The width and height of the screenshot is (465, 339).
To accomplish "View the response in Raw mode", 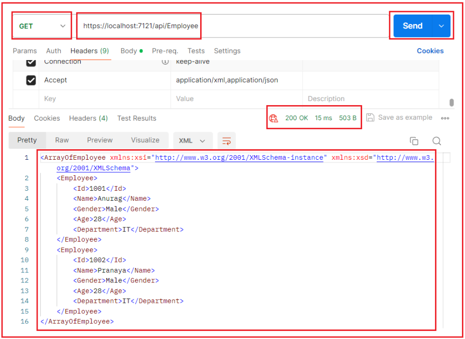I will [62, 141].
